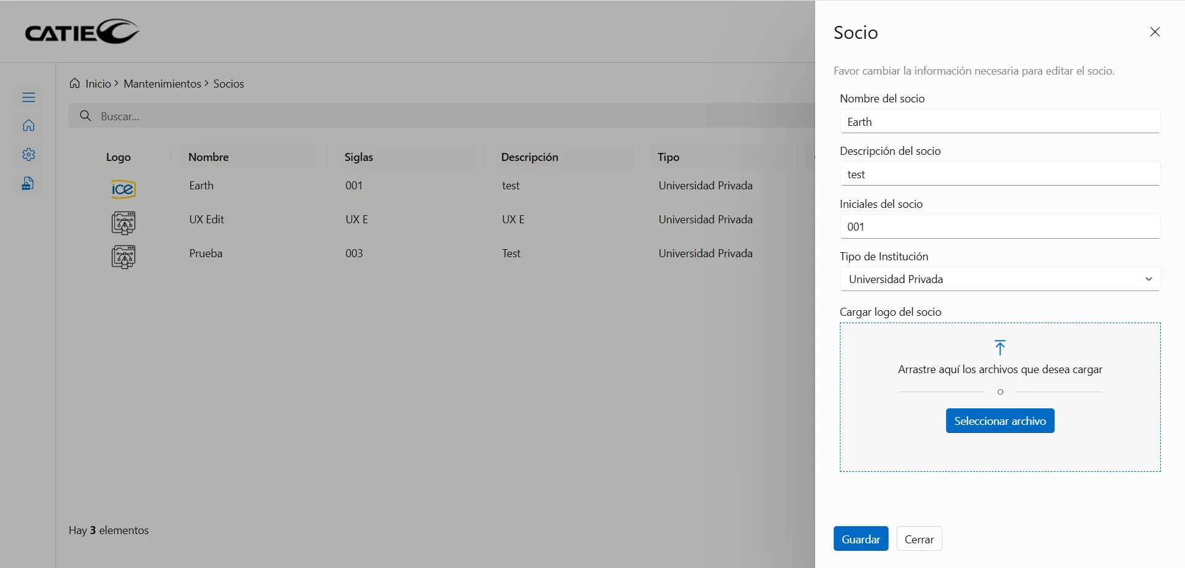Screen dimensions: 1185x568
Task: Click the settings gear icon in sidebar
Action: [28, 155]
